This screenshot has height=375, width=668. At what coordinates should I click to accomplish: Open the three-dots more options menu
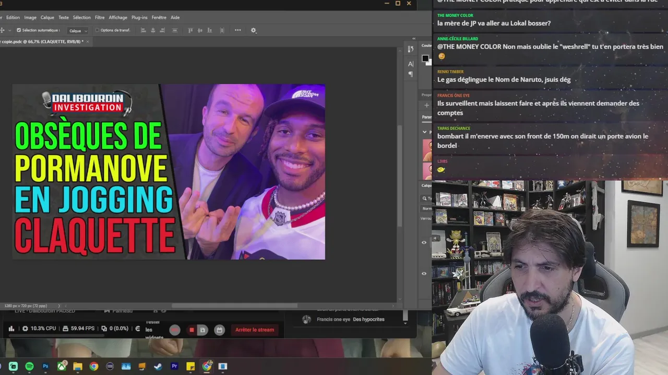coord(238,30)
